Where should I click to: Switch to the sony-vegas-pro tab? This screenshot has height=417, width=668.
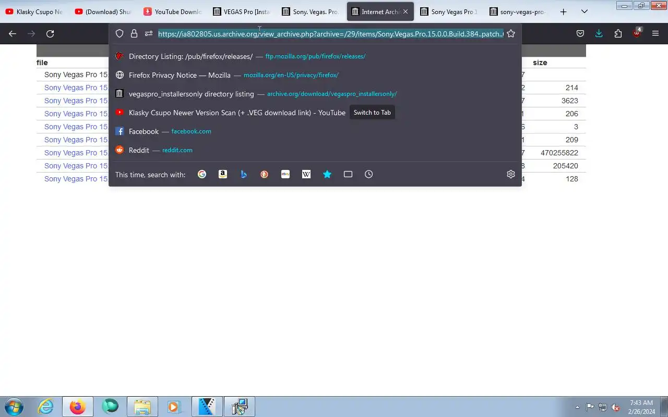pyautogui.click(x=518, y=11)
